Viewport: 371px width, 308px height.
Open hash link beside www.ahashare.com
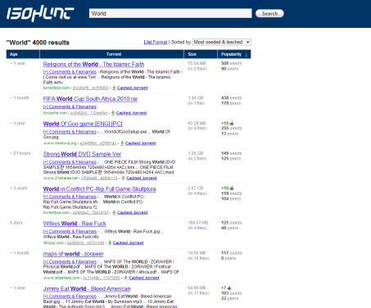tap(102, 278)
